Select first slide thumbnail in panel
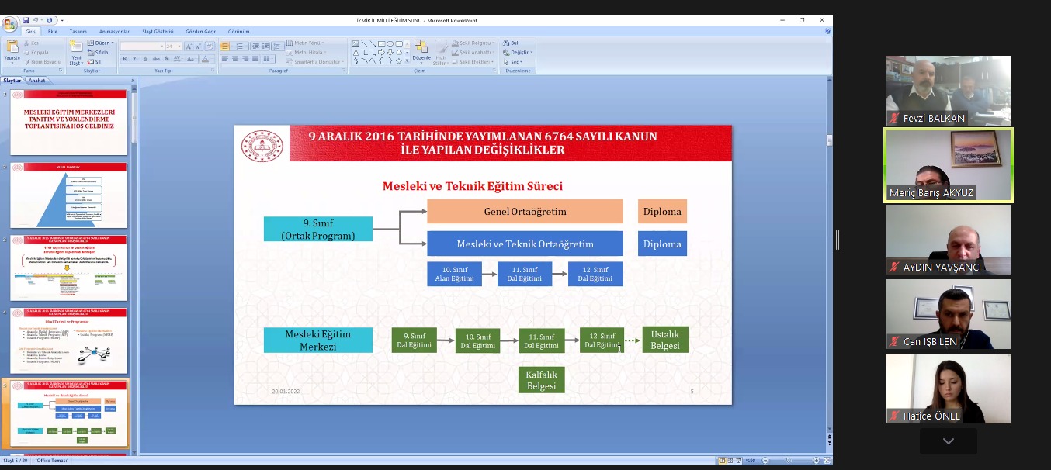 tap(68, 121)
